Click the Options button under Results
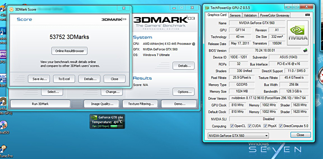This screenshot has width=323, height=159. point(184,92)
